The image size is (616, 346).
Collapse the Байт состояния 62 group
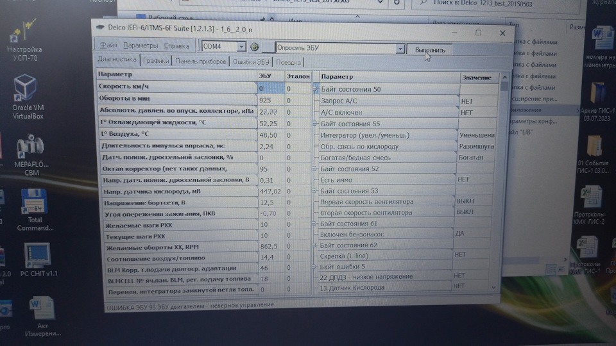(314, 245)
